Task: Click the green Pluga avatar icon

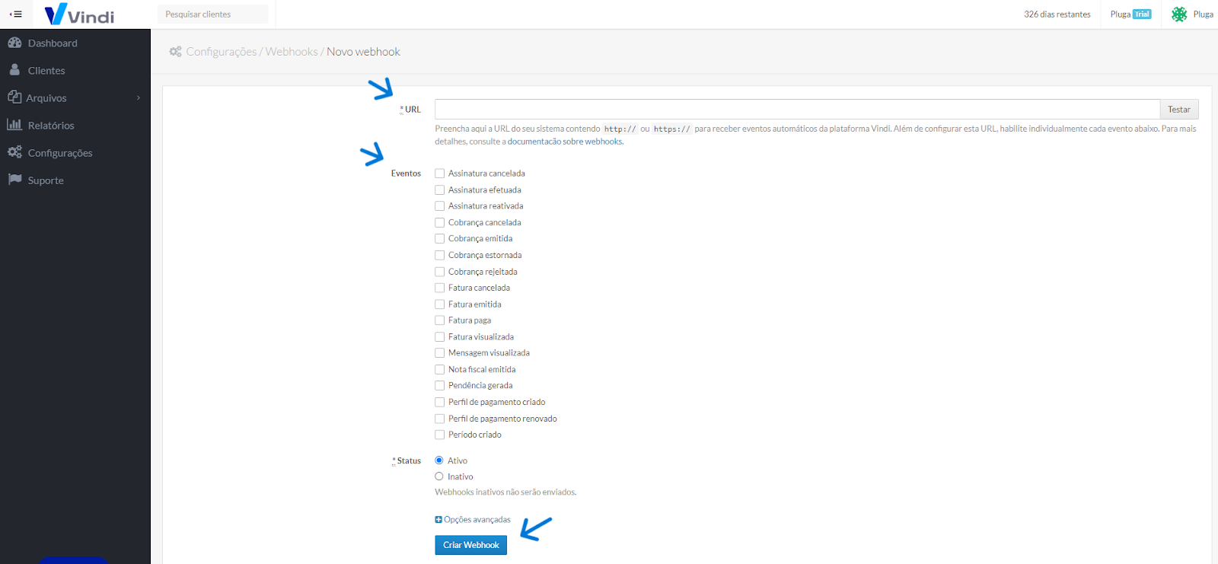Action: coord(1179,14)
